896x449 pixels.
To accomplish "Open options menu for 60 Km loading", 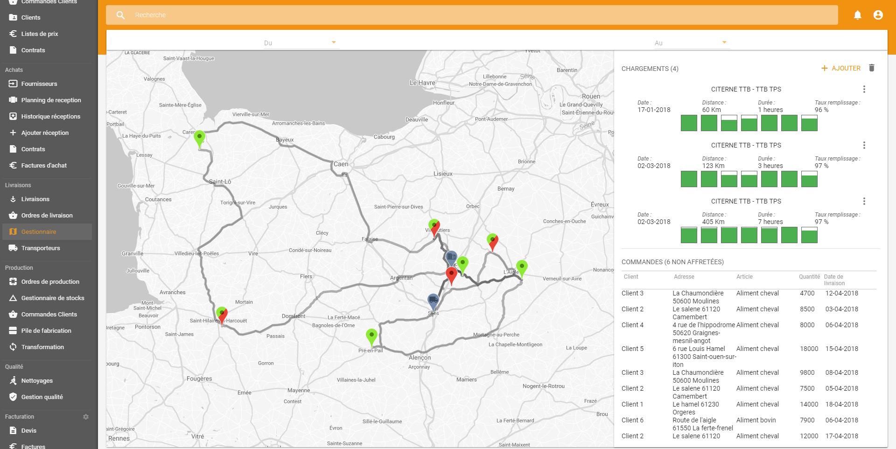I will point(864,89).
